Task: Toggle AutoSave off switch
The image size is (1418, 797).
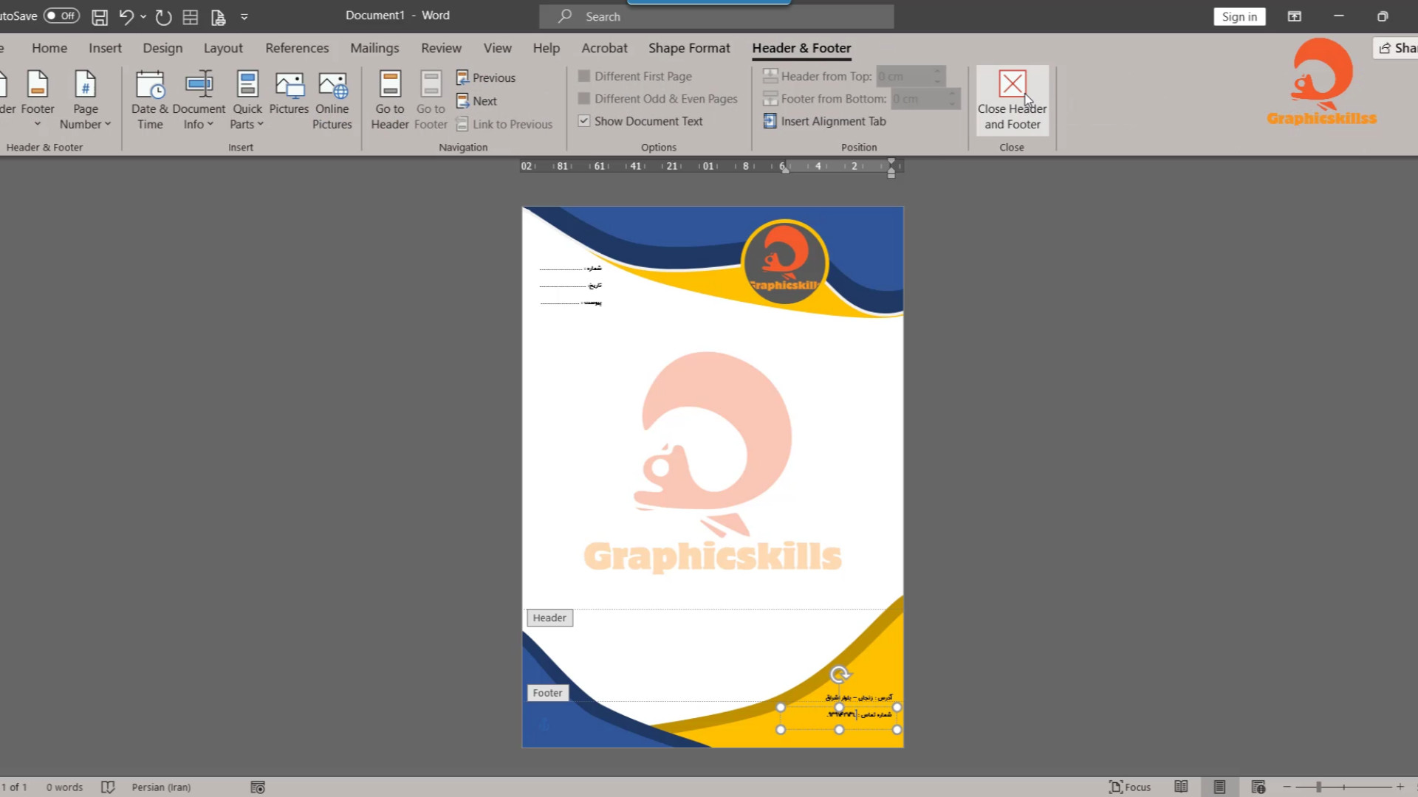Action: (x=61, y=15)
